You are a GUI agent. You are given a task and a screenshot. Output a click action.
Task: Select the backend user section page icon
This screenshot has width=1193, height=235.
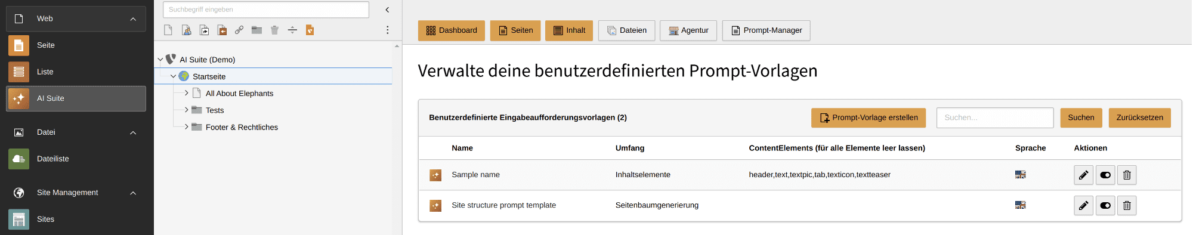click(186, 30)
